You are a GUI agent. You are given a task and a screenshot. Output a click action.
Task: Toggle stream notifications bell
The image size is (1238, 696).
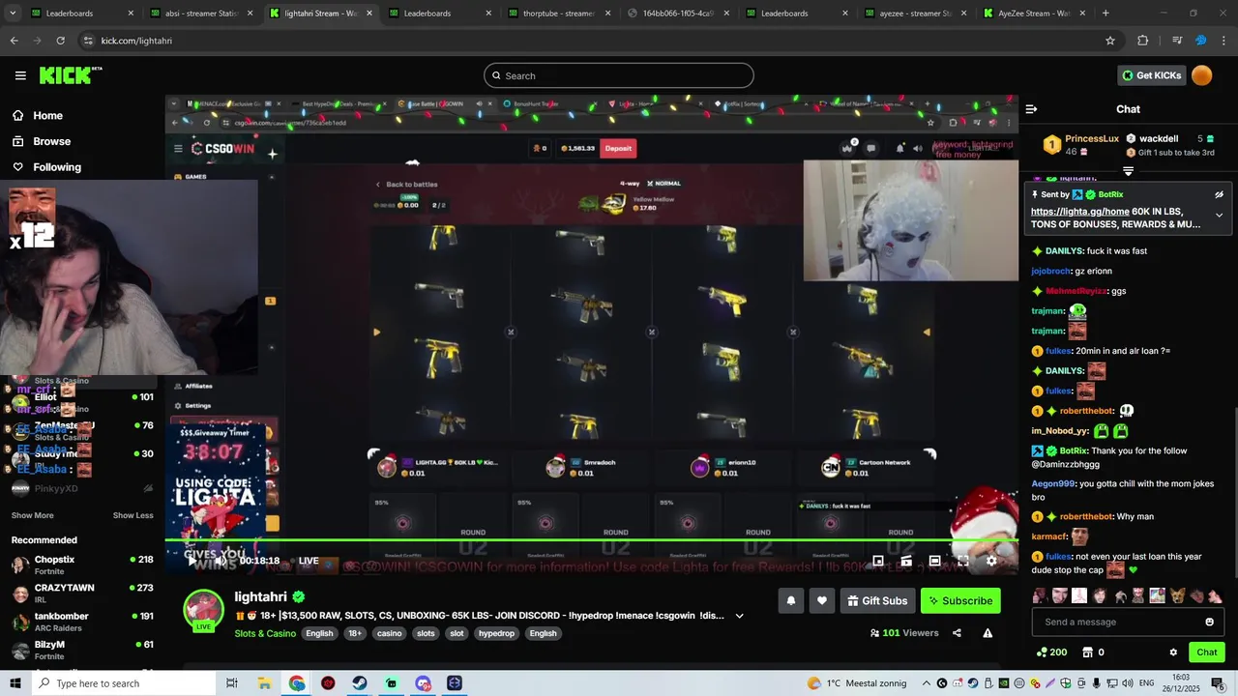coord(790,600)
